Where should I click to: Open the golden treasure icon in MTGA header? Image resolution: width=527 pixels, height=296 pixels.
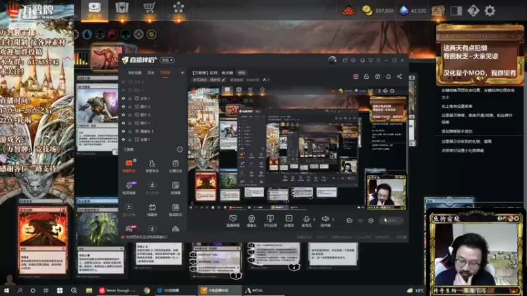[x=438, y=11]
